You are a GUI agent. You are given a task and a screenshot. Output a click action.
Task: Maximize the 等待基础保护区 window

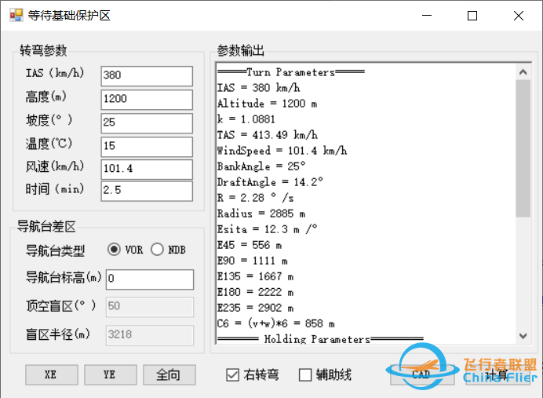click(472, 16)
